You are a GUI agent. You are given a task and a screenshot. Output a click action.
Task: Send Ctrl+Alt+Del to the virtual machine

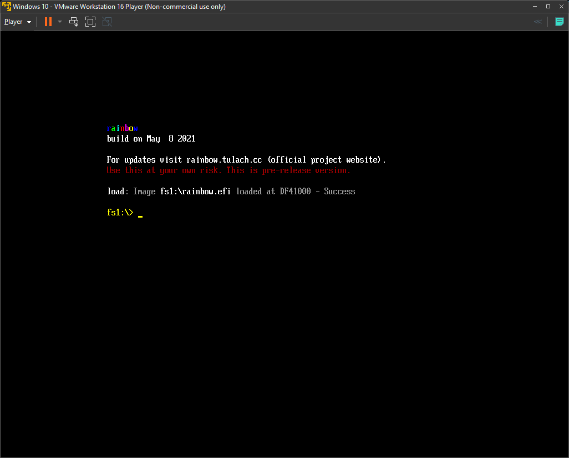[74, 22]
